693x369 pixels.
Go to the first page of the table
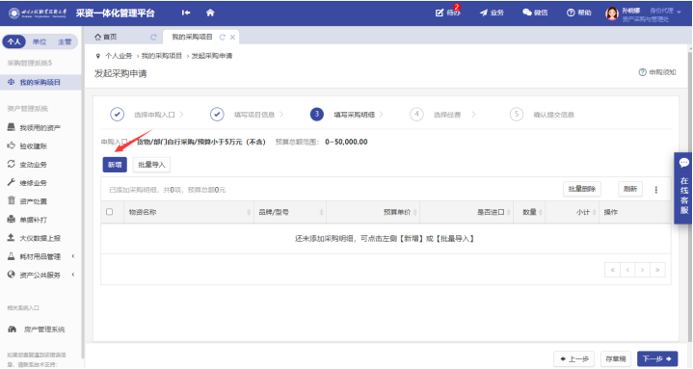[x=612, y=270]
